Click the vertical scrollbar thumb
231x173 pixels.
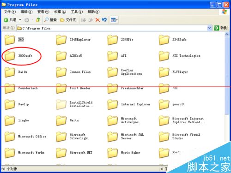[x=227, y=76]
